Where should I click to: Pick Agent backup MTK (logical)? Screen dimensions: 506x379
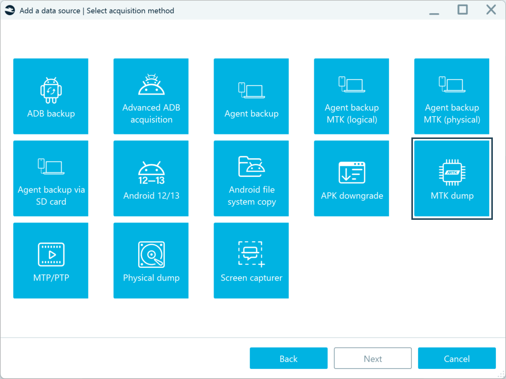(352, 96)
